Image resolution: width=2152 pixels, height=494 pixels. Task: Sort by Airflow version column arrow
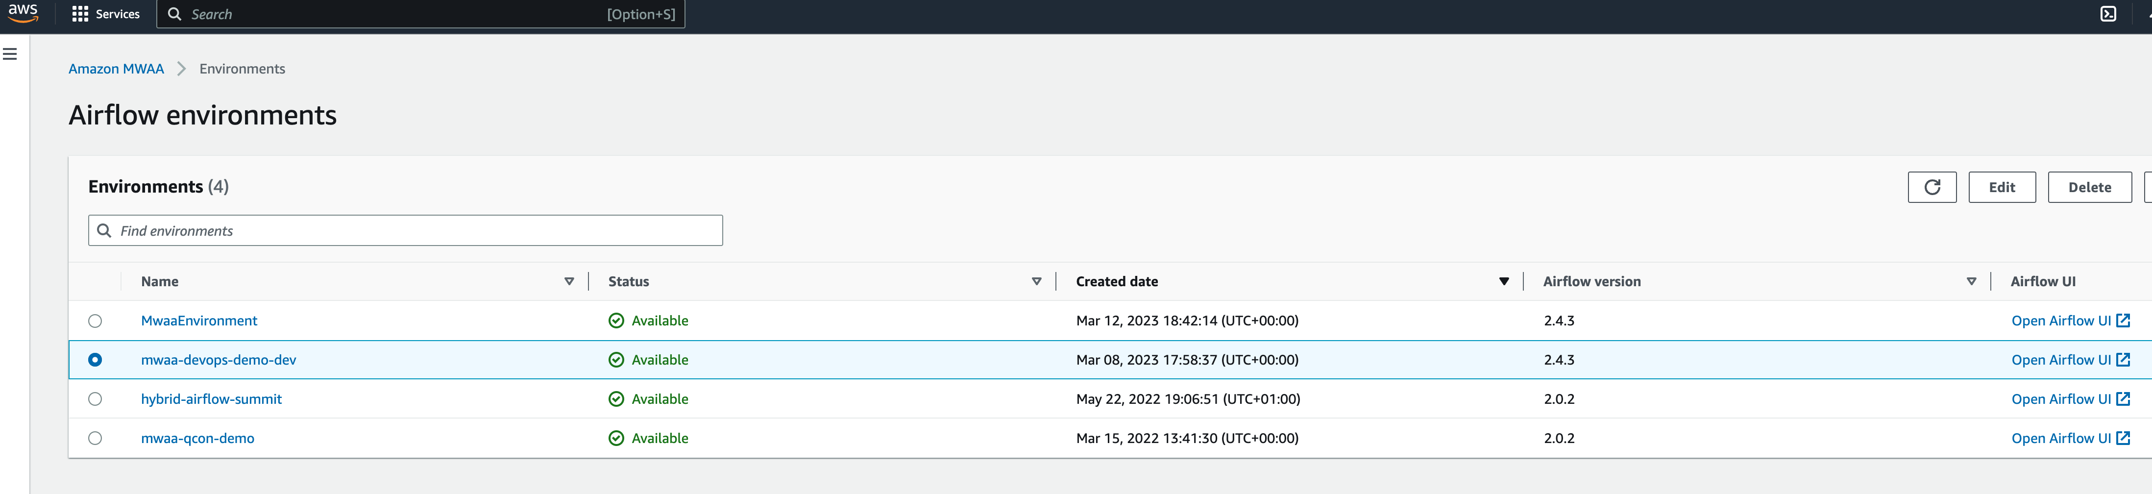pos(1971,282)
